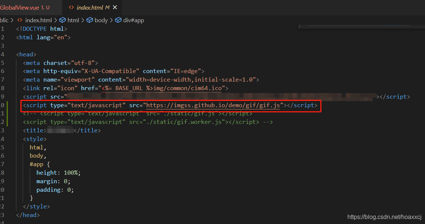
Task: Expand breadcrumb chevron after html
Action: click(x=83, y=20)
